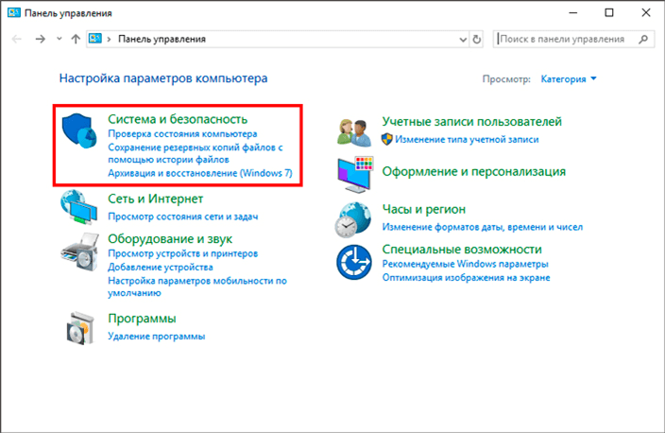Click the Network and Internet globe icon
The image size is (665, 433).
[79, 207]
